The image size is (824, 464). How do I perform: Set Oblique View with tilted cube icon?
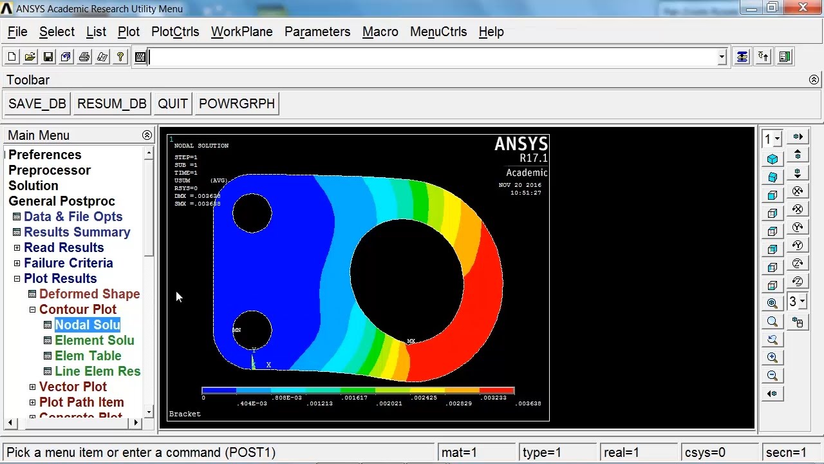[x=772, y=177]
